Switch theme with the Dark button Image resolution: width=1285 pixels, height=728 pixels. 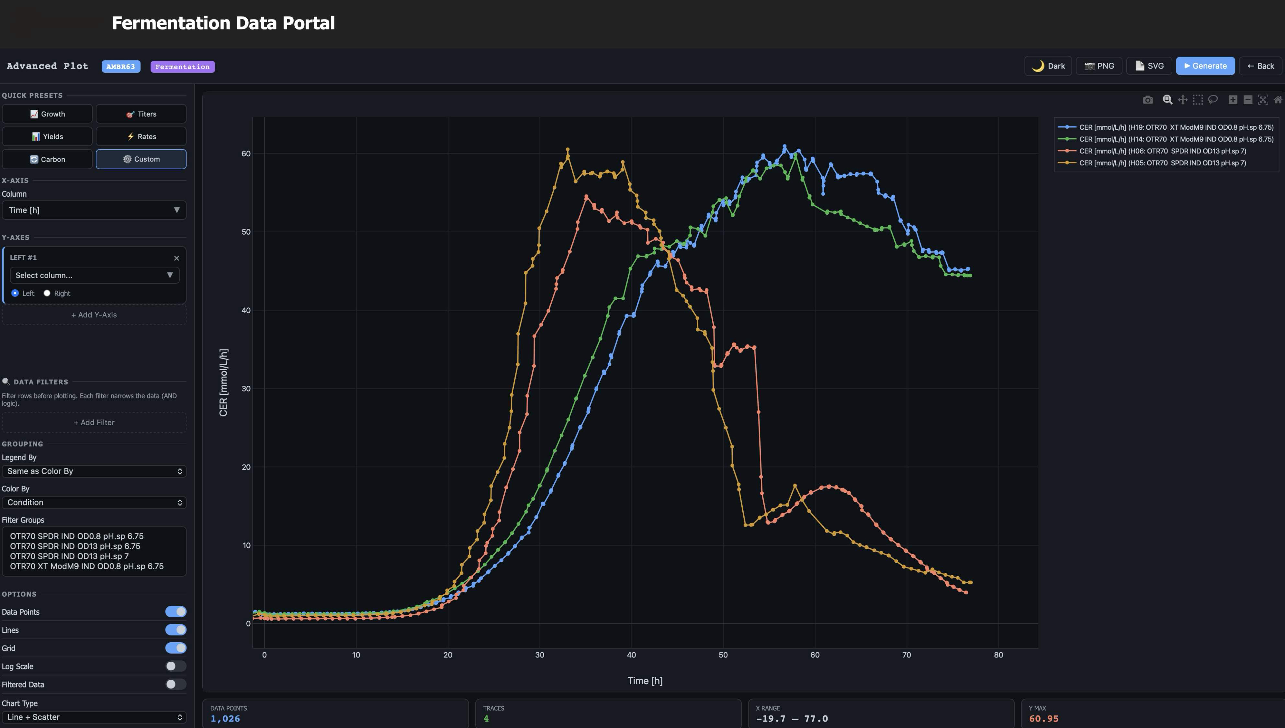[x=1048, y=66]
